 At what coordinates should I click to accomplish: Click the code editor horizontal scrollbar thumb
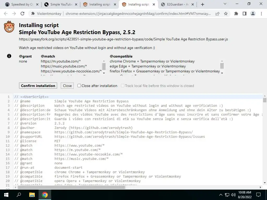[x=71, y=187]
